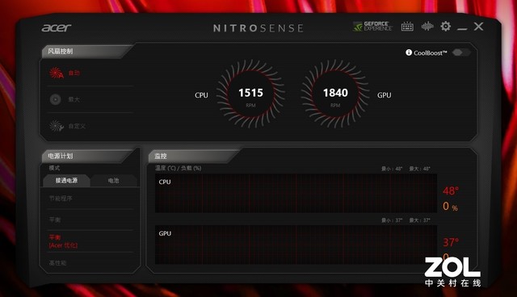Click the CPU temperature value 48°
The image size is (517, 297).
pyautogui.click(x=451, y=190)
